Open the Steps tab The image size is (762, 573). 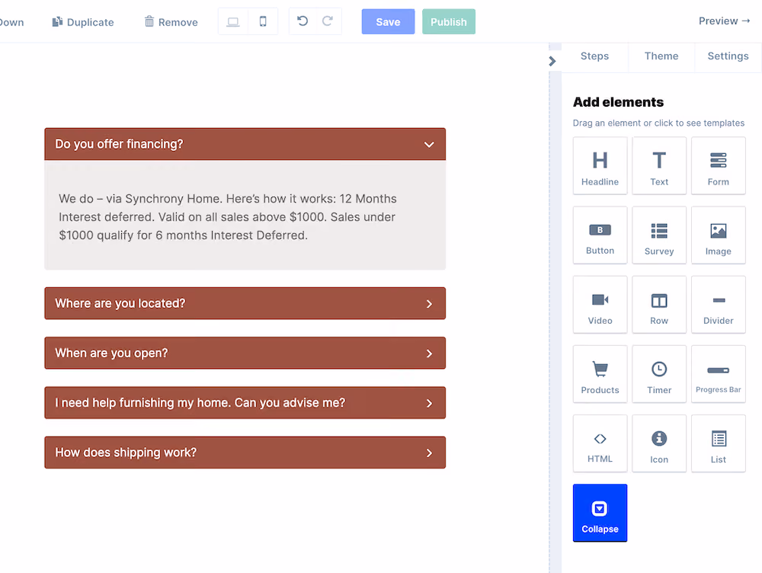[x=594, y=56]
